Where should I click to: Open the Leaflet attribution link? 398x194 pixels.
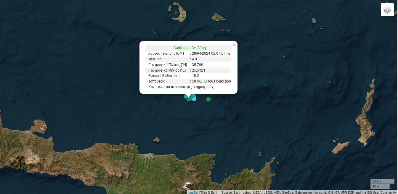tap(193, 193)
